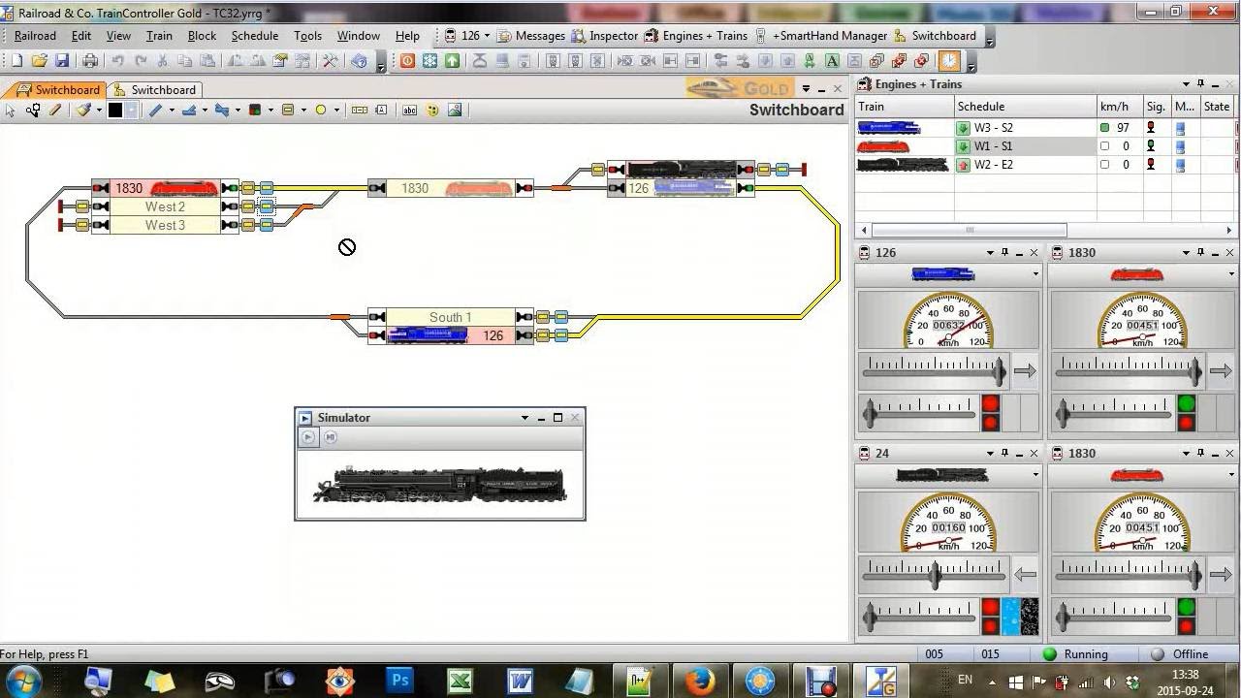Open the engine picture dropdown on the 126 panel
Viewport: 1241px width, 698px height.
pos(1035,274)
